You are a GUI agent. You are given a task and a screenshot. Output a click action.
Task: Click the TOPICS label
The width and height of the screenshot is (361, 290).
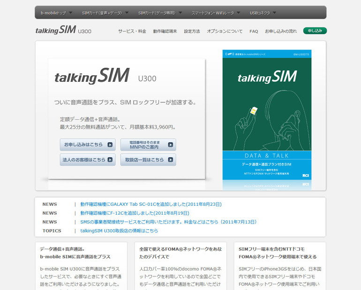click(52, 231)
